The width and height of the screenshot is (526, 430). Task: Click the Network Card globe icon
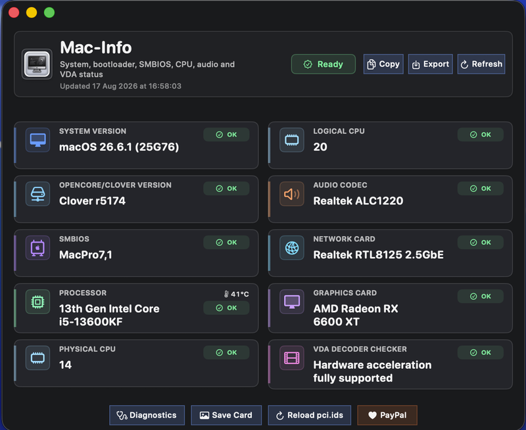coord(292,248)
